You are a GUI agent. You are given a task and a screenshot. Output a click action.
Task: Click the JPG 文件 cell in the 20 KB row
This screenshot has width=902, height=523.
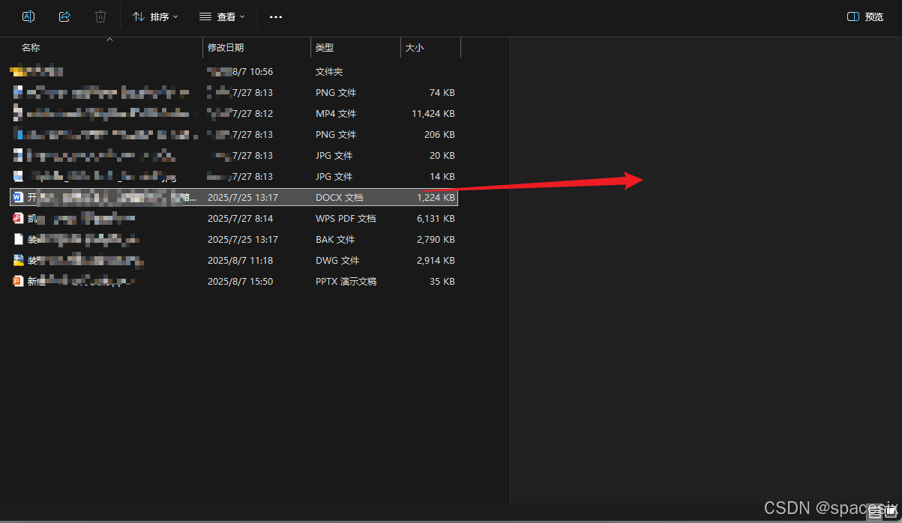click(x=334, y=156)
